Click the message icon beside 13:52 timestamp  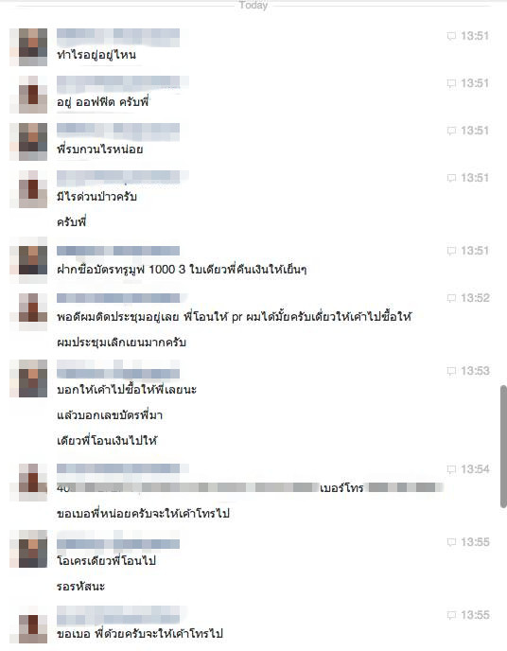[451, 298]
